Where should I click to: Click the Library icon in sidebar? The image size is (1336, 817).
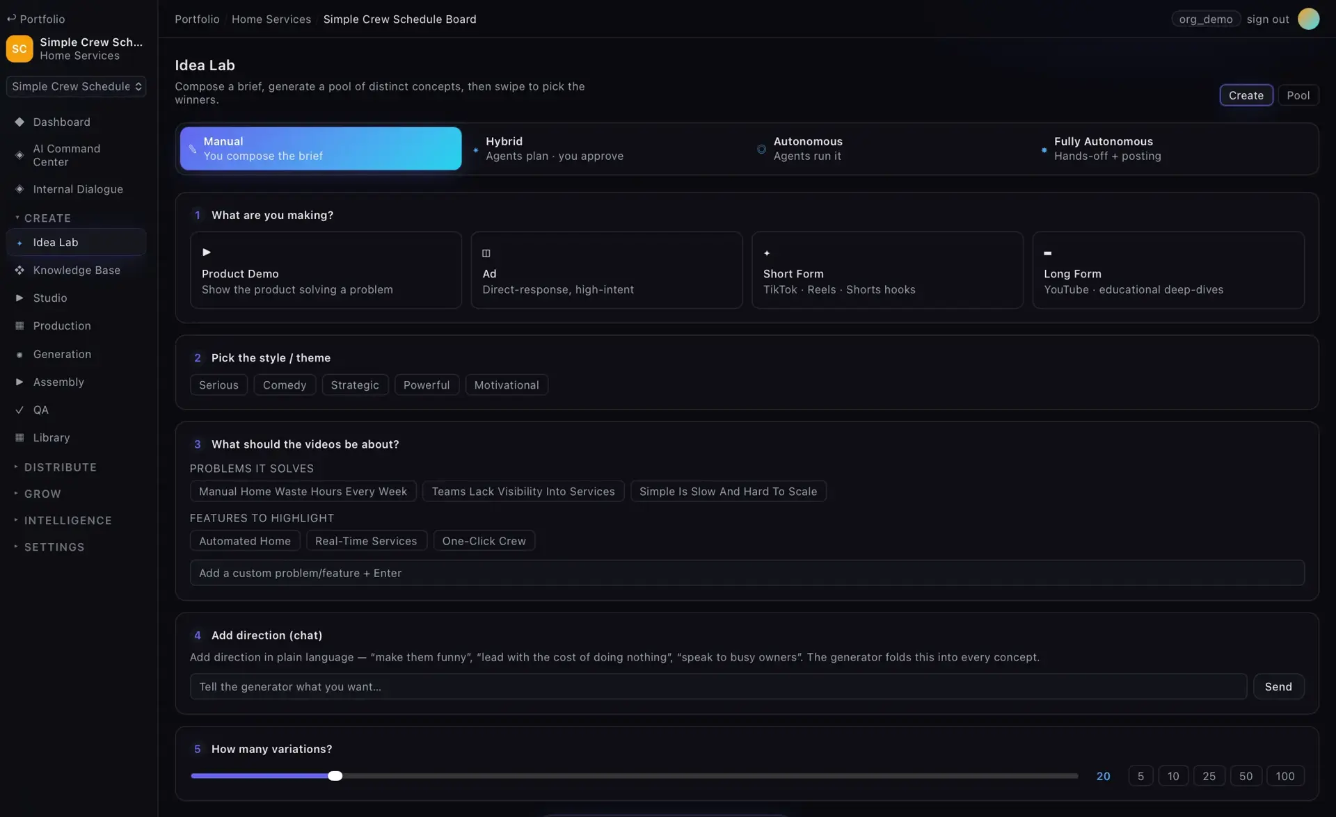(19, 437)
